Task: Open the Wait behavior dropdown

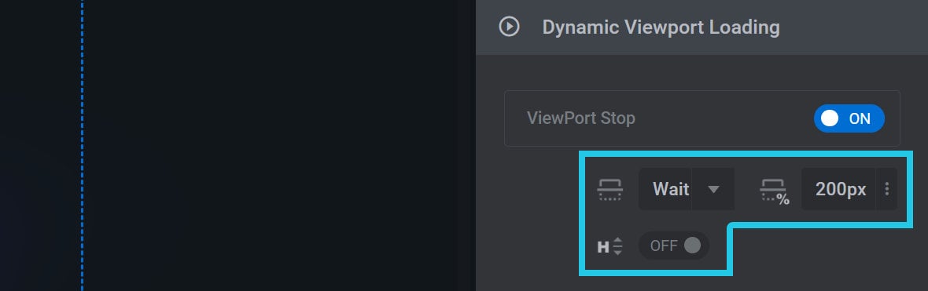Action: (x=687, y=189)
